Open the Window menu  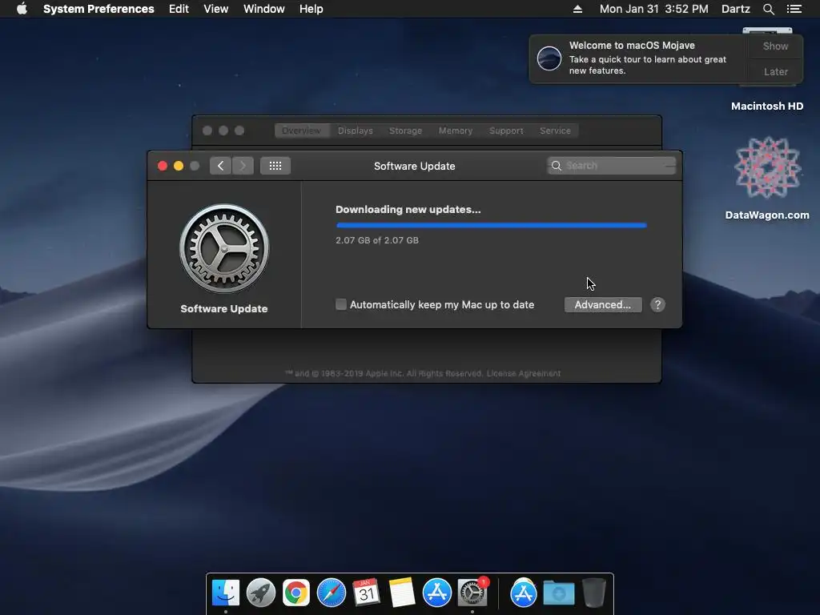264,9
